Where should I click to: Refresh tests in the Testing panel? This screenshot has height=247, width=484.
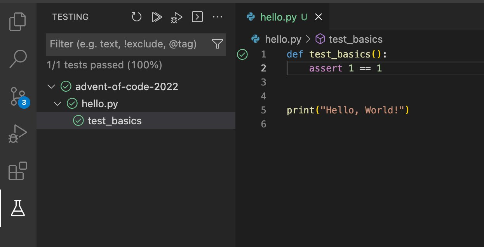[136, 17]
